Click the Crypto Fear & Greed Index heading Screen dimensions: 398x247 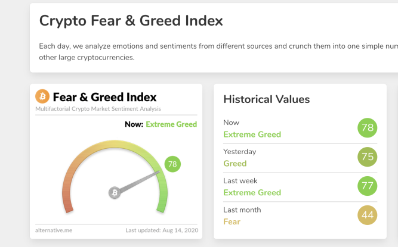[x=131, y=20]
